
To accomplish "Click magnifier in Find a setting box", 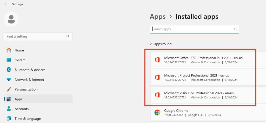I will coord(68,36).
